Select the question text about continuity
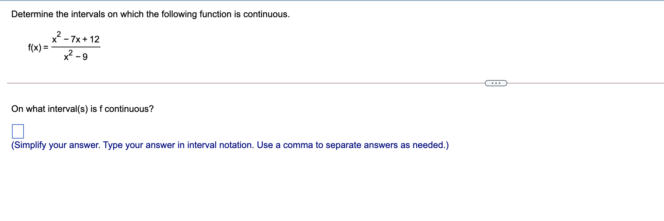Screen dimensions: 664x221 coord(83,109)
